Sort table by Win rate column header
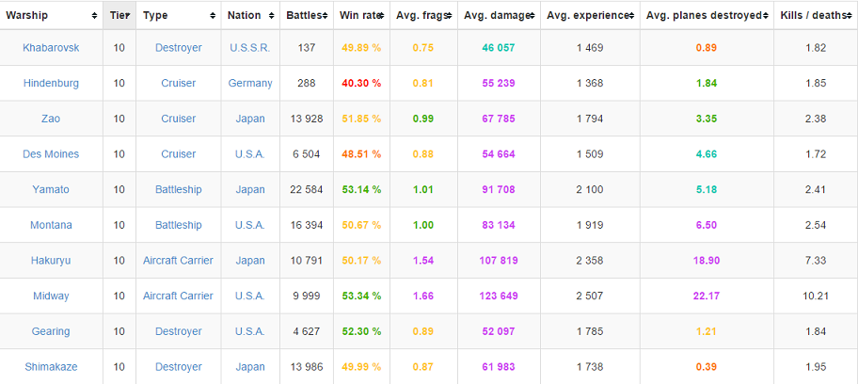The height and width of the screenshot is (384, 858). pos(361,15)
